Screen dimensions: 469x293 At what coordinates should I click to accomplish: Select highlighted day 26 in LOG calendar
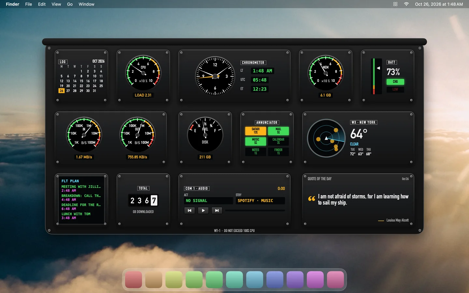(x=62, y=91)
